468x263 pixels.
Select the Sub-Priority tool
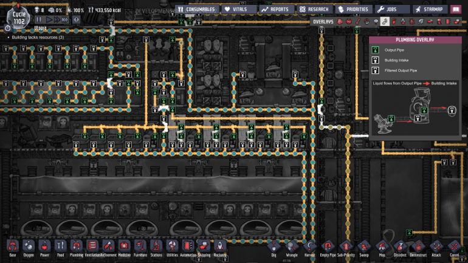[346, 248]
